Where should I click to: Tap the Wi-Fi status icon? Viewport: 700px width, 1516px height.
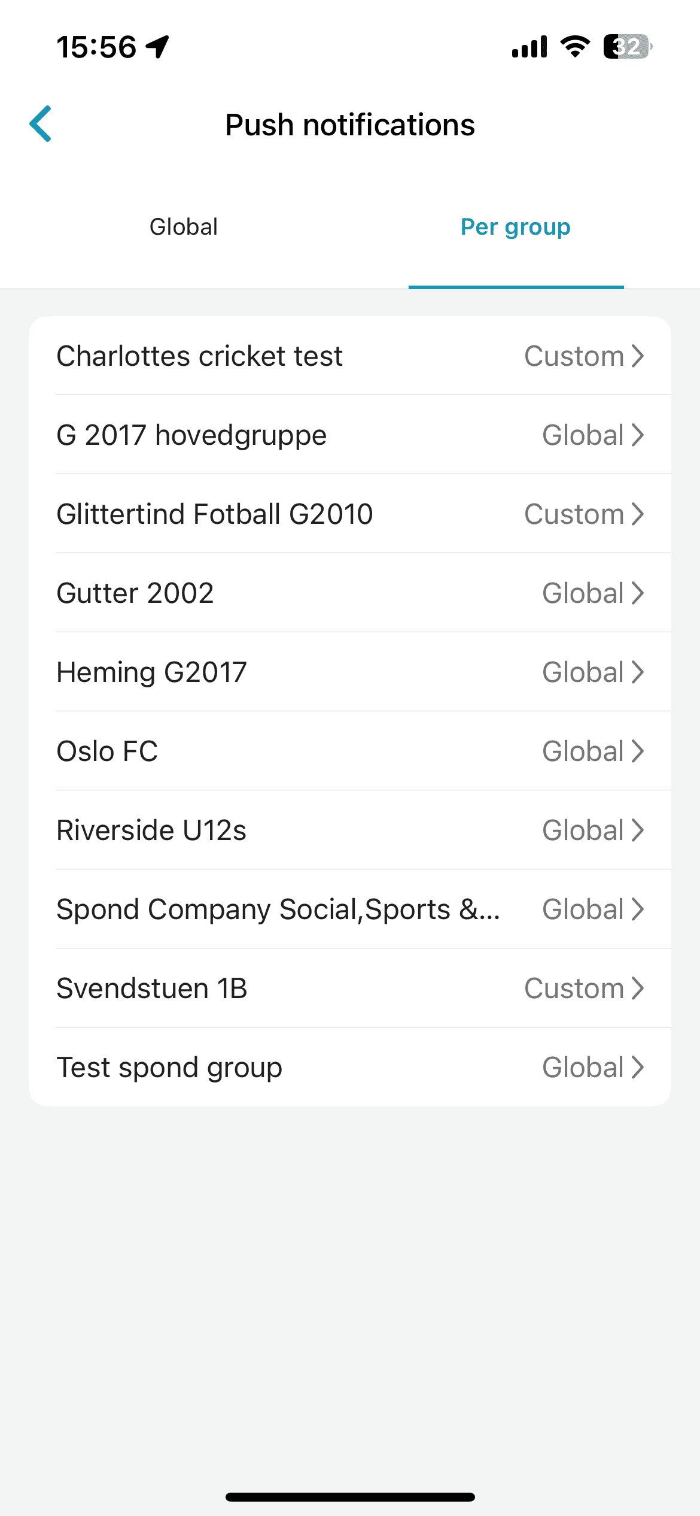click(575, 47)
